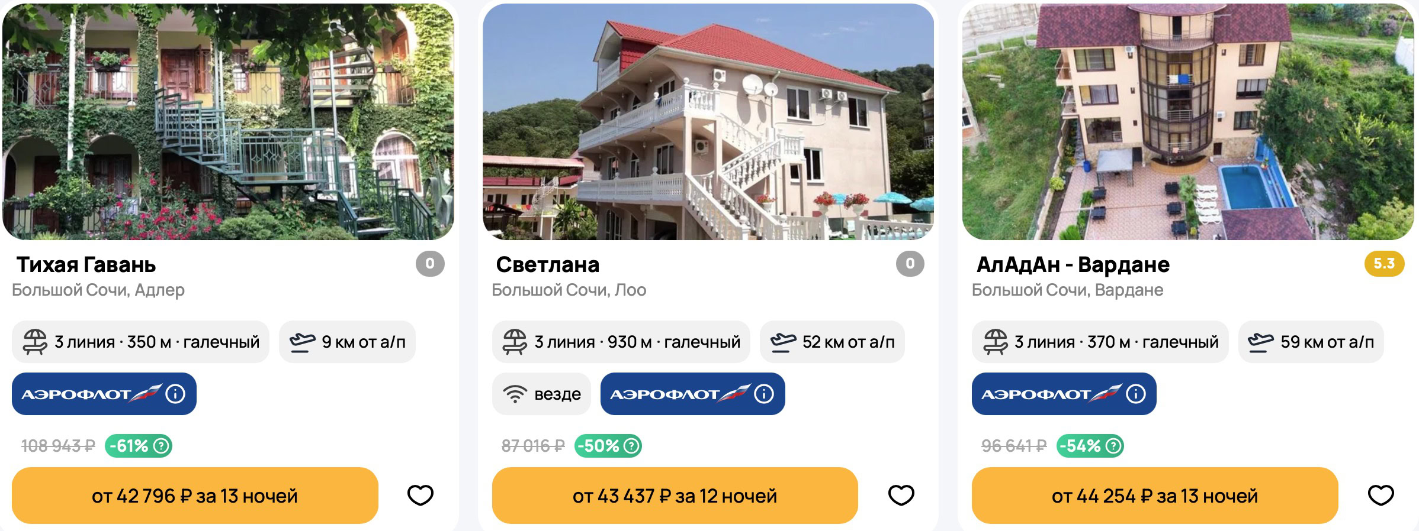Click beach umbrella icon on Тихая Гавань
This screenshot has width=1419, height=531.
pos(35,342)
